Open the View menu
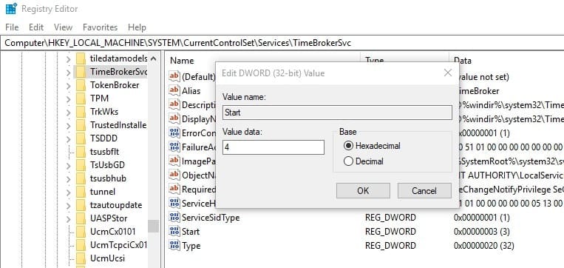564x268 pixels. pos(63,27)
